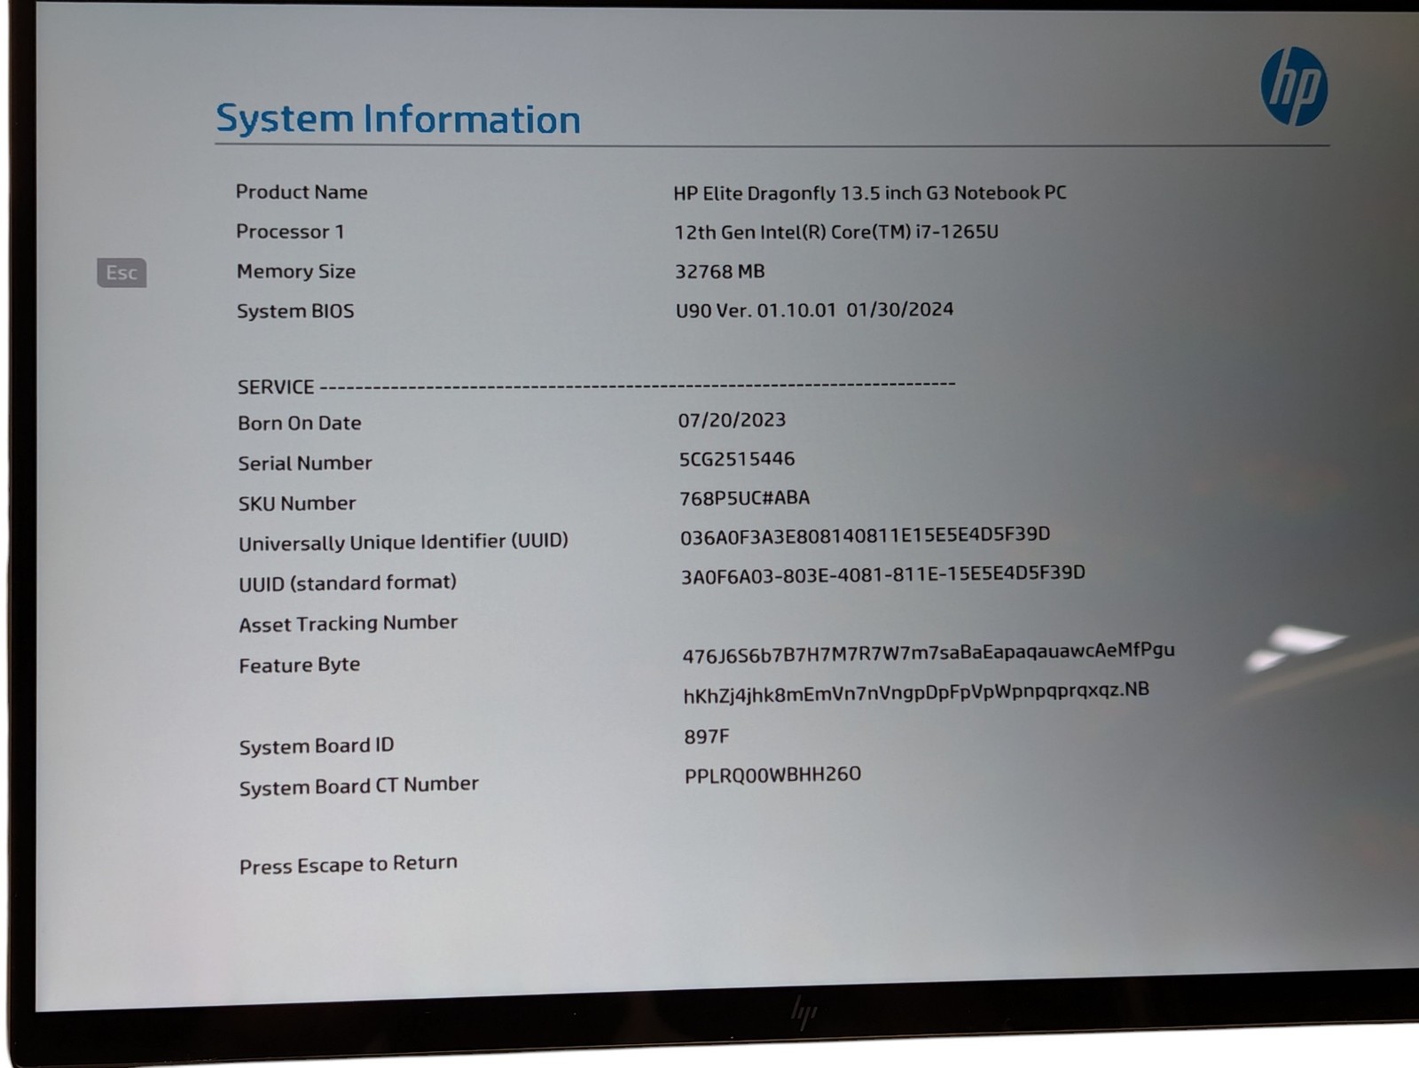Select the SKU value 768P5UC#ABA
Viewport: 1419px width, 1068px height.
tap(745, 498)
